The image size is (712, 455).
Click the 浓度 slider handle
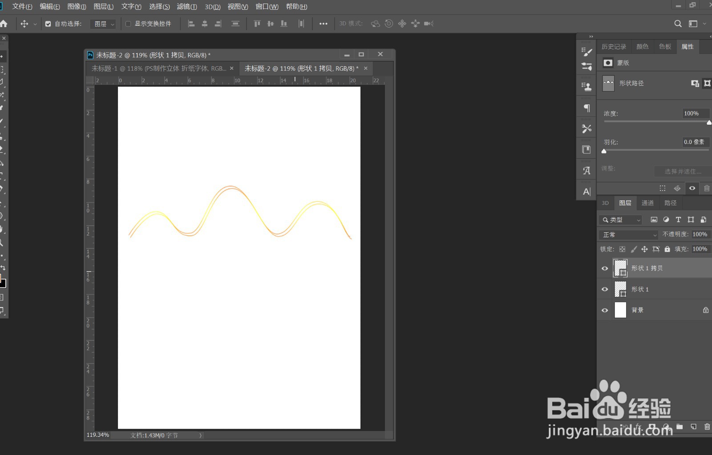(709, 123)
